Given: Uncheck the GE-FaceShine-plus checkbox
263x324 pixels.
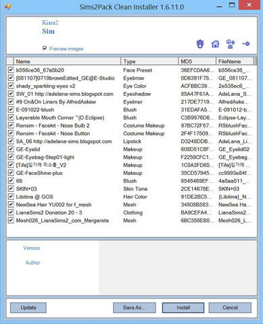Looking at the screenshot, I should (11, 173).
